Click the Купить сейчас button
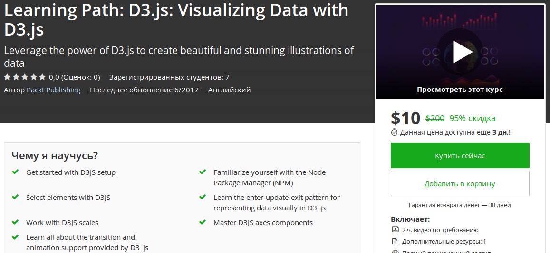This screenshot has width=550, height=253. (460, 155)
